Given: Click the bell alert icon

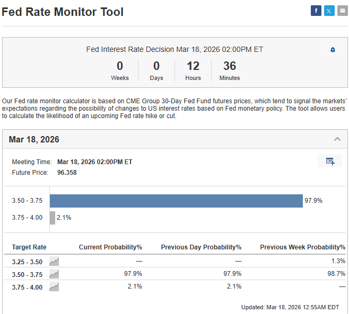Looking at the screenshot, I should 333,50.
